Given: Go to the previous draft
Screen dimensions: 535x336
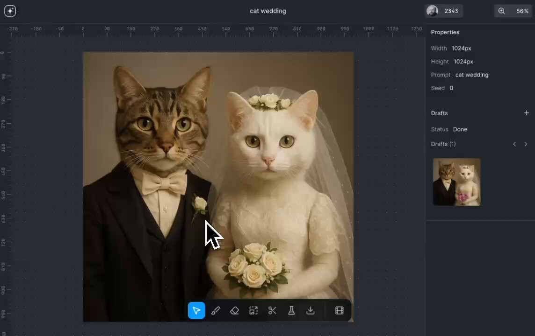Looking at the screenshot, I should pos(514,144).
